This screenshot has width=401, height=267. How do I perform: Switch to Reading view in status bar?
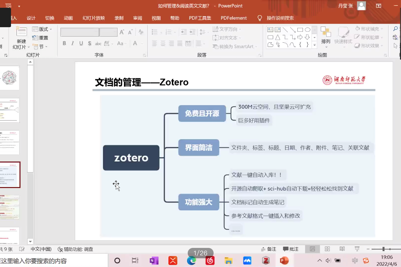point(342,249)
